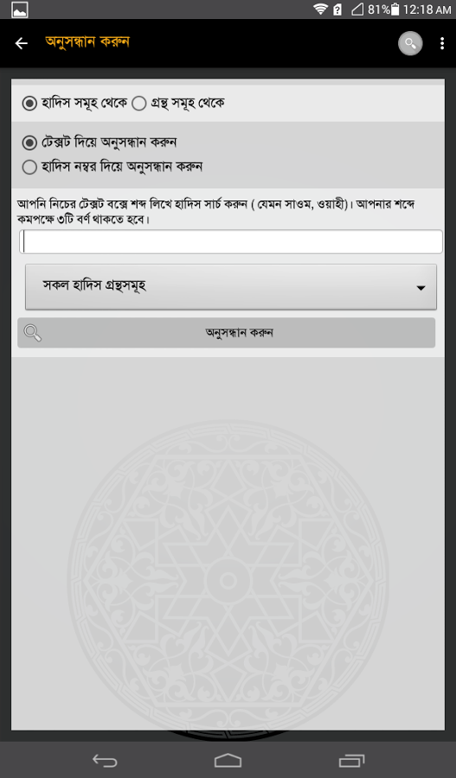Tap magnifier icon on অনুসন্ধান করুন button
Screen dimensions: 456x778
click(x=33, y=333)
